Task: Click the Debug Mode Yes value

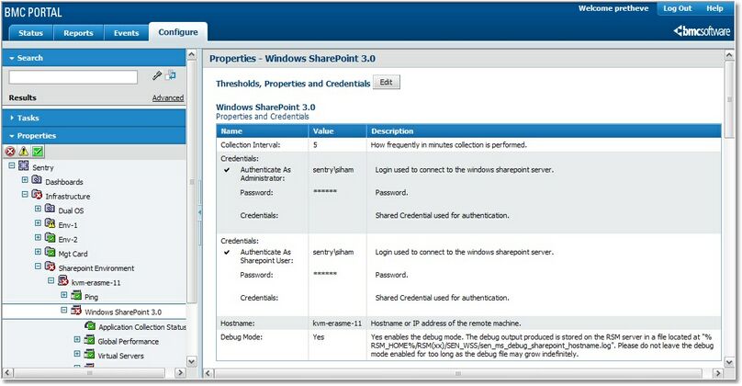Action: pos(319,337)
